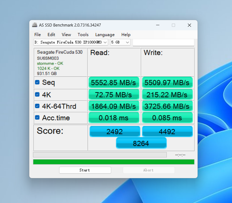Open the Tools menu
The image size is (232, 203).
83,35
